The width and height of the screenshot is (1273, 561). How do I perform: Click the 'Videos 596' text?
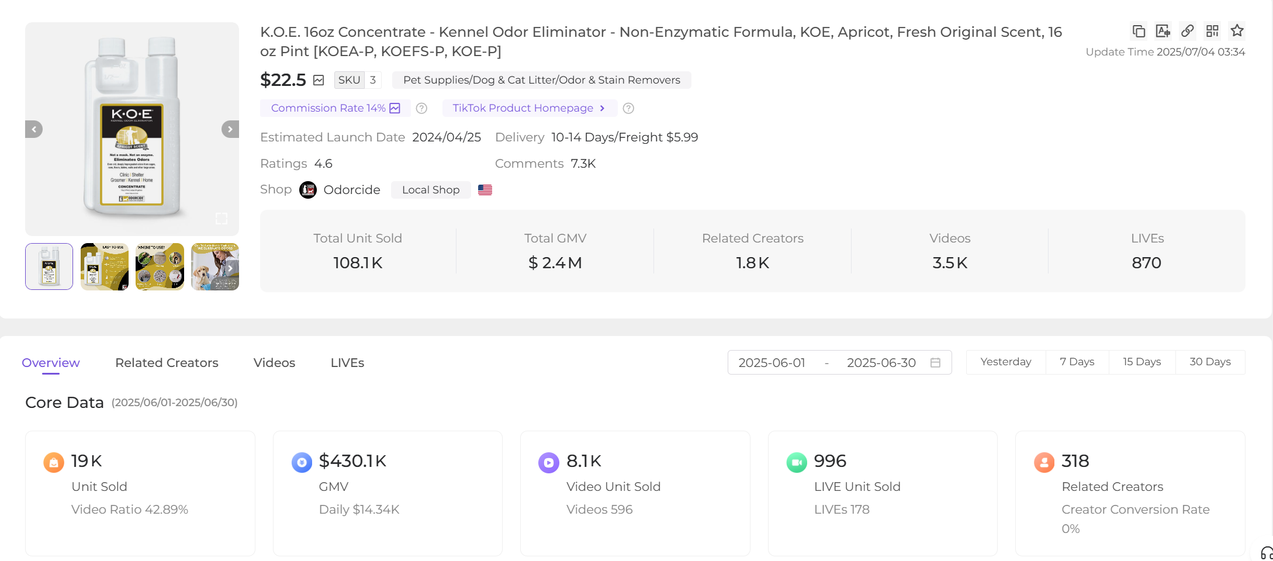pos(600,510)
